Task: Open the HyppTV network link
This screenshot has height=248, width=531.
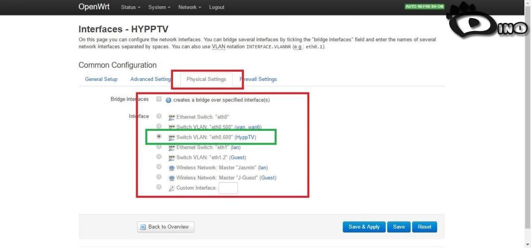Action: click(246, 137)
